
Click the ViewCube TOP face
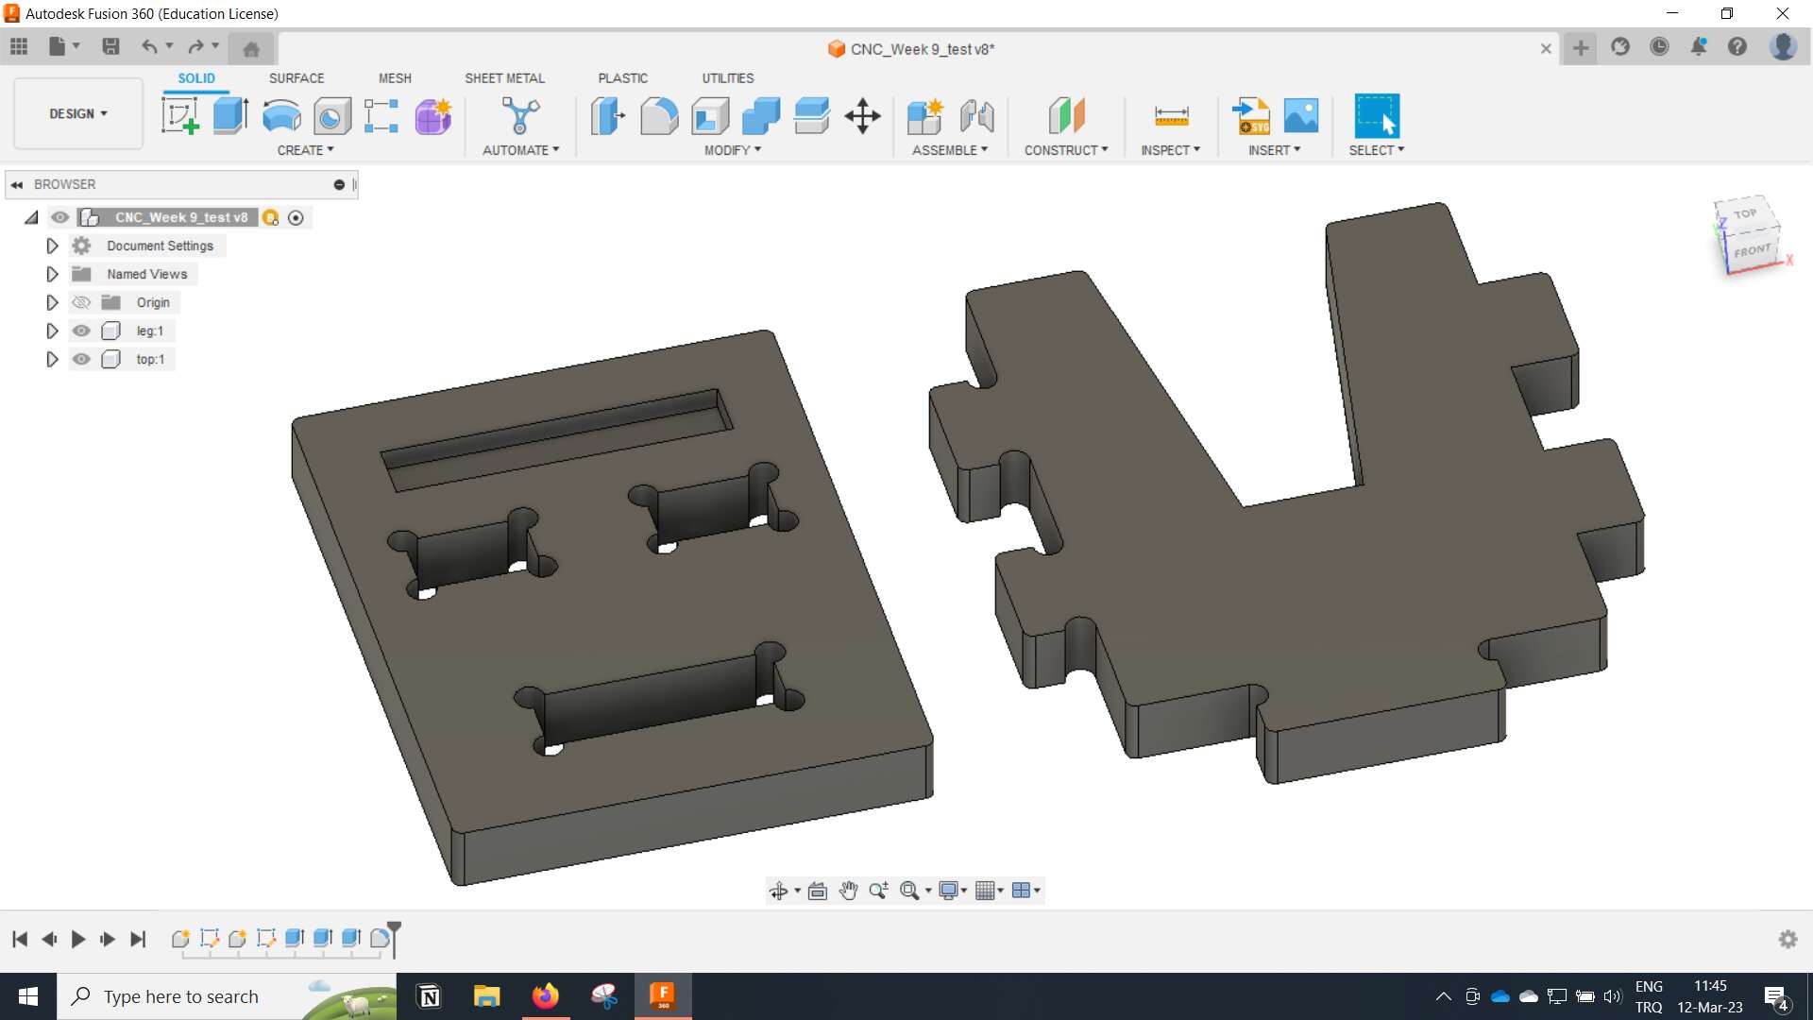point(1744,213)
